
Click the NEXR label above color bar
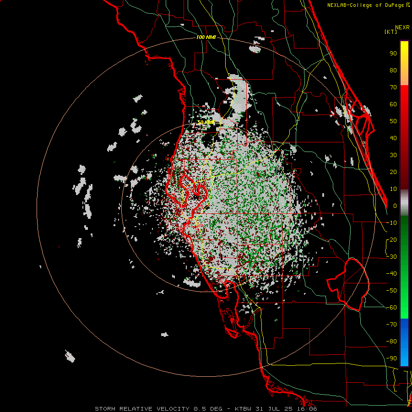click(402, 27)
